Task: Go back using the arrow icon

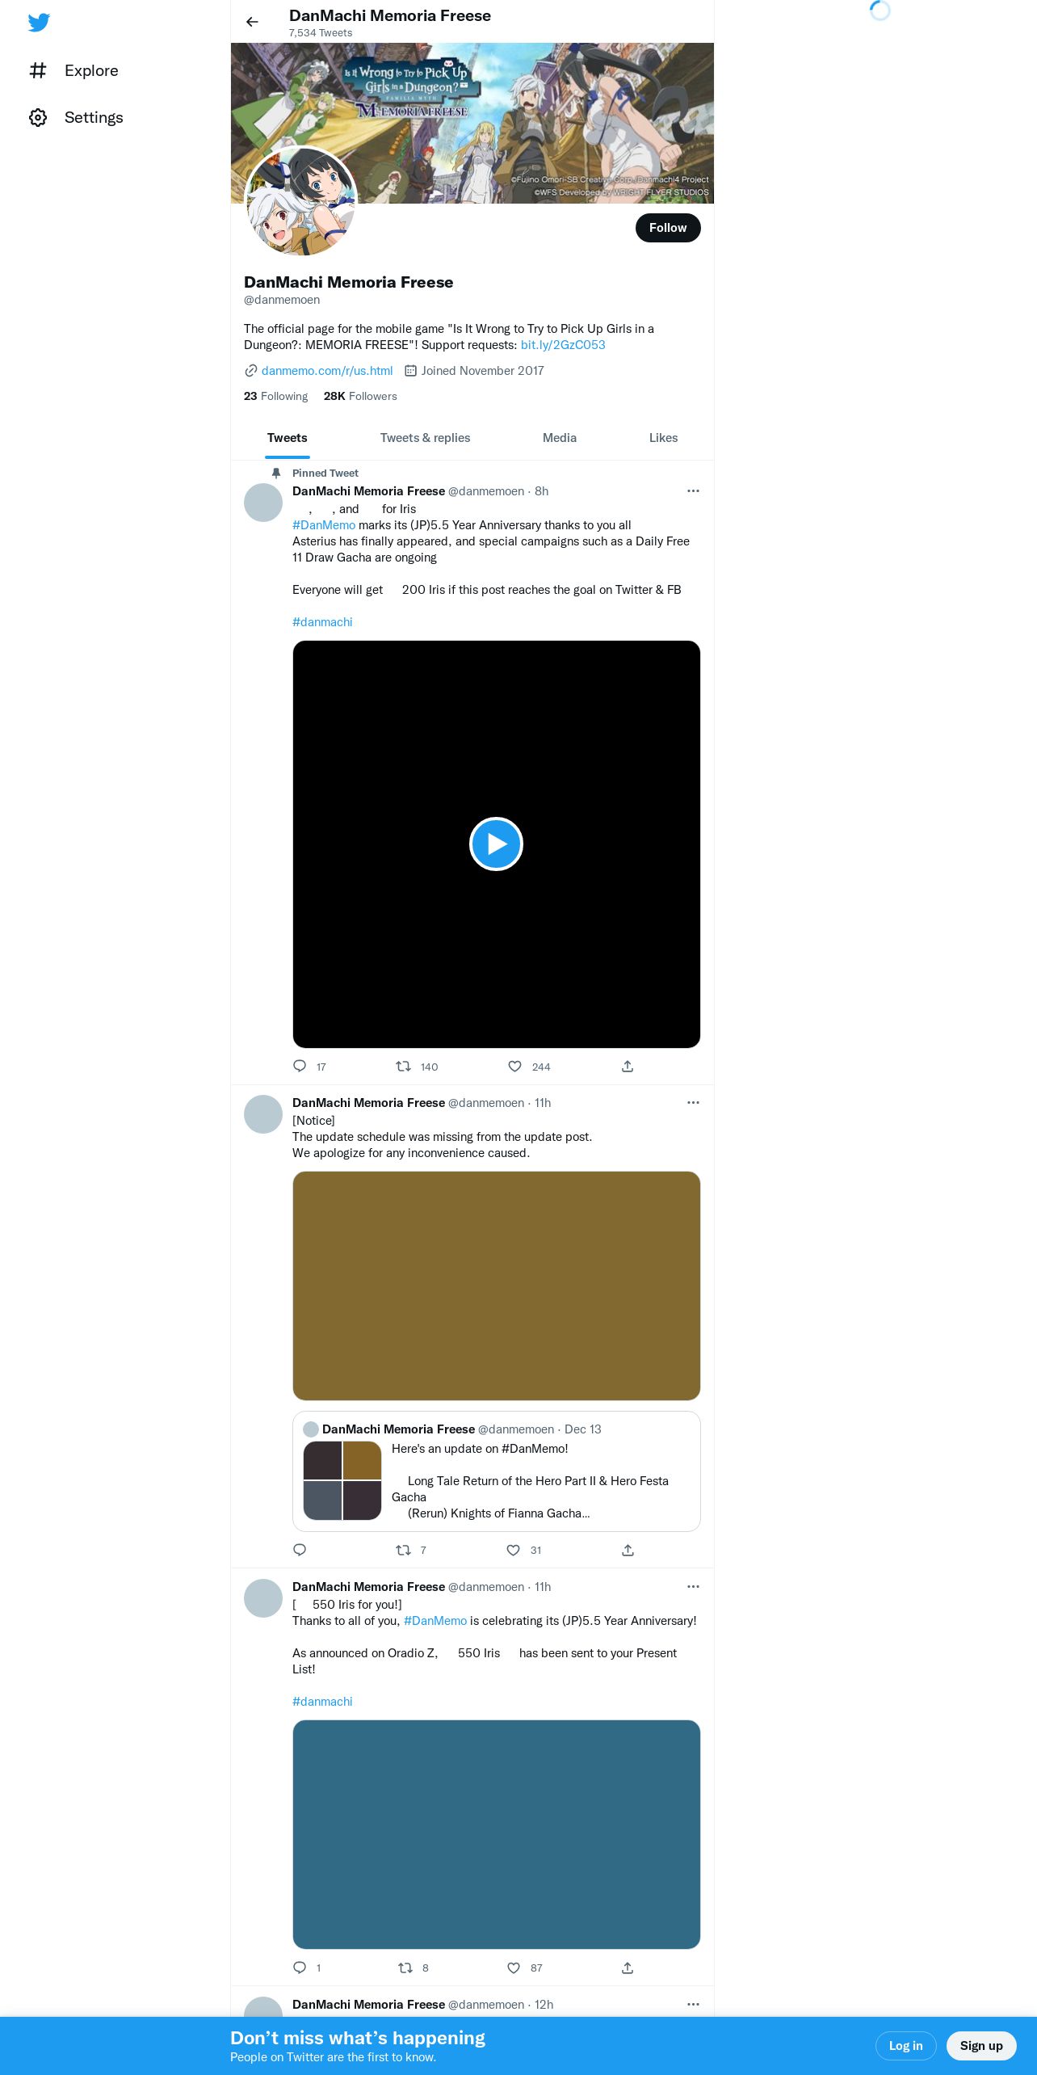Action: [x=252, y=22]
